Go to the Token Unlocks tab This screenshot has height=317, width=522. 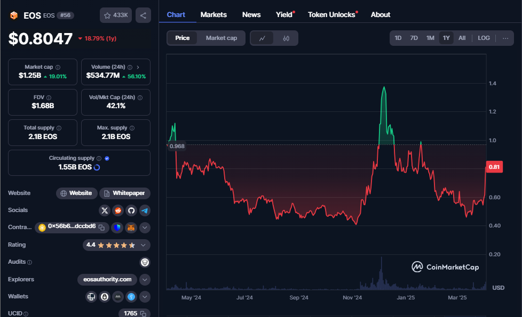[x=331, y=14]
